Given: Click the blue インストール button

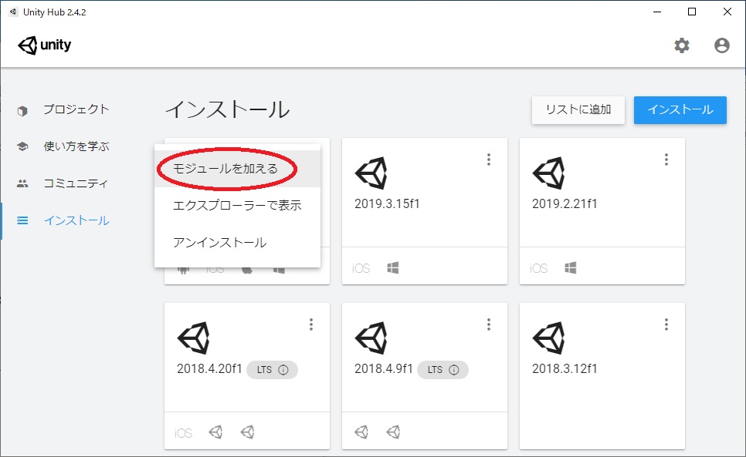Looking at the screenshot, I should 680,109.
